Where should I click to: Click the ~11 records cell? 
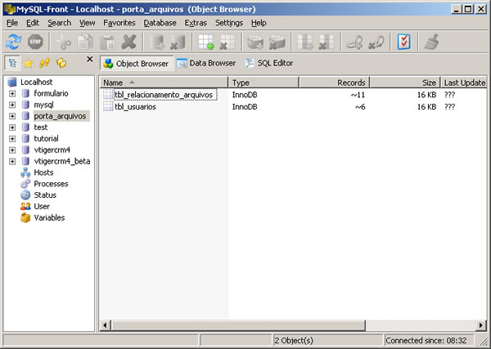click(358, 95)
